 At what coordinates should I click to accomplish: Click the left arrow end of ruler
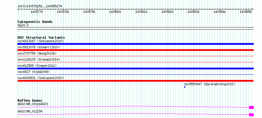coord(18,9)
